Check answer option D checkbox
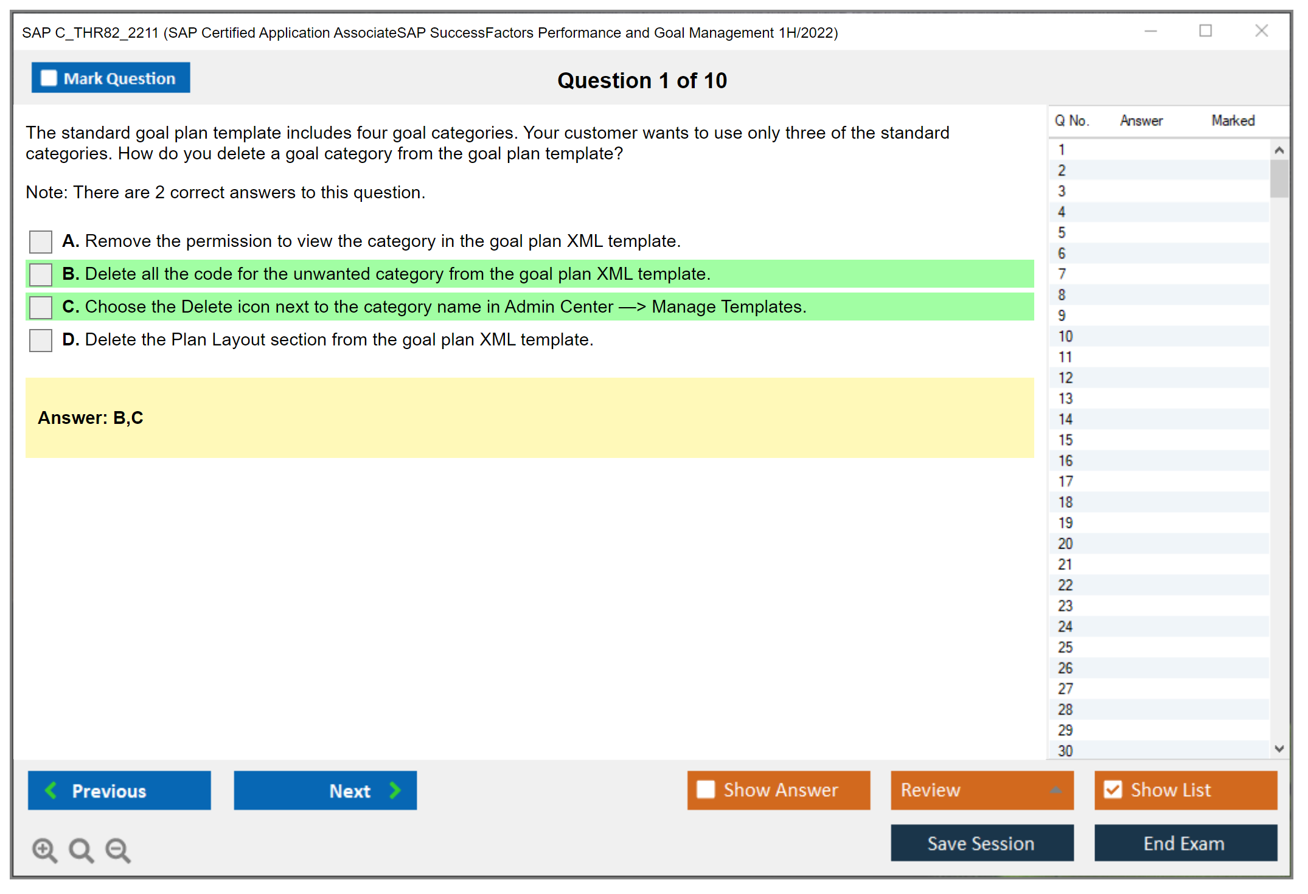1308x894 pixels. [41, 340]
